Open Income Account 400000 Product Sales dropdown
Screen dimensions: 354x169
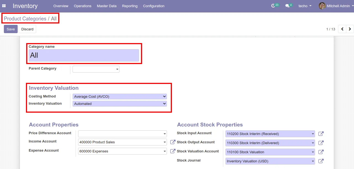click(x=123, y=142)
